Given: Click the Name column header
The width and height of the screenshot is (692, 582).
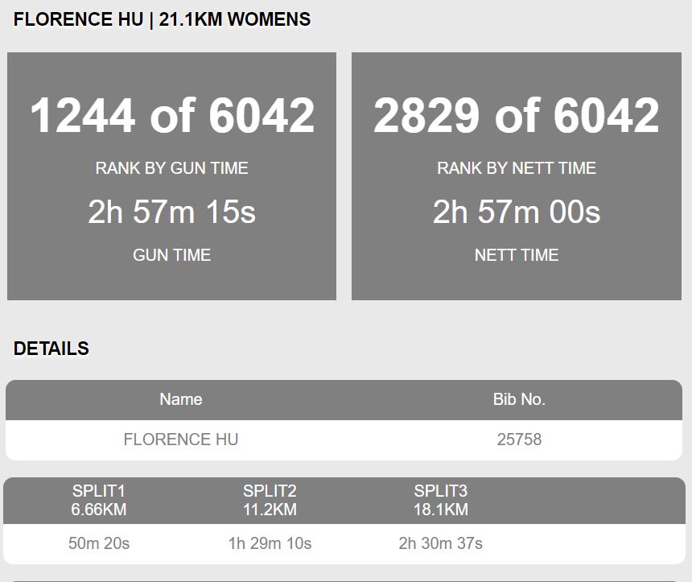Looking at the screenshot, I should (181, 399).
